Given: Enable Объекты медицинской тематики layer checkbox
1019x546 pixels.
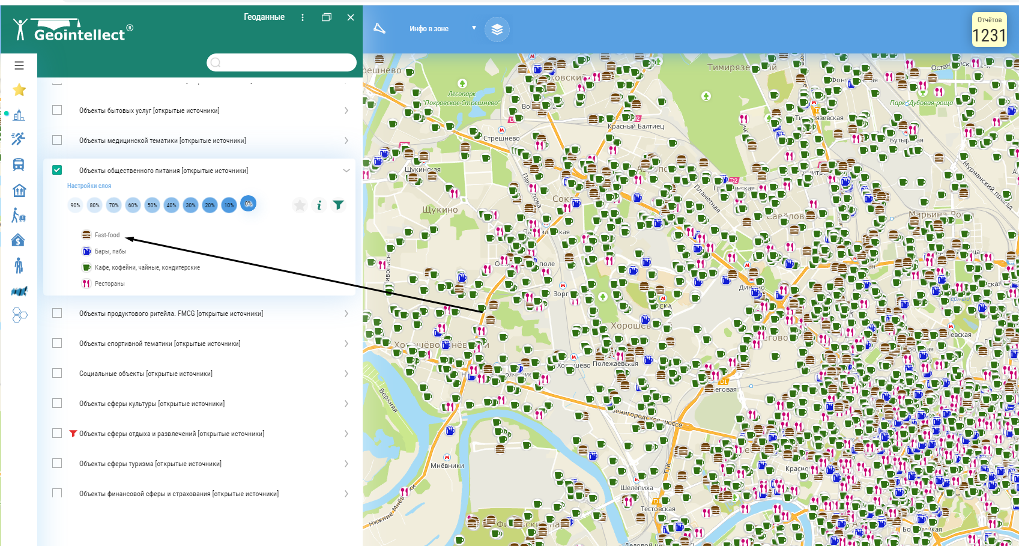Looking at the screenshot, I should coord(57,140).
